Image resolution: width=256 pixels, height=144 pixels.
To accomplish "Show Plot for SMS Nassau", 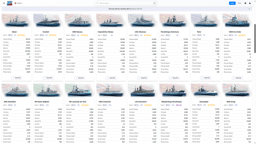I will click(x=80, y=78).
